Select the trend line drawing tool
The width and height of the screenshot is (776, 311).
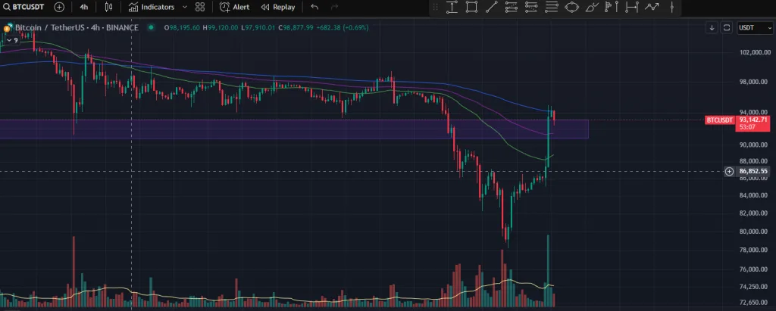click(491, 8)
